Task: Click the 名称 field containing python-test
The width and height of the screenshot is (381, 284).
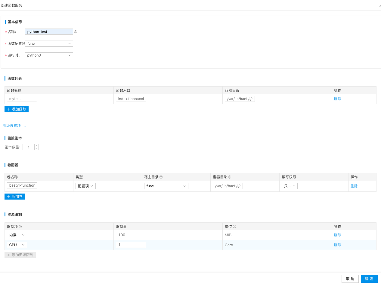Action: tap(49, 32)
